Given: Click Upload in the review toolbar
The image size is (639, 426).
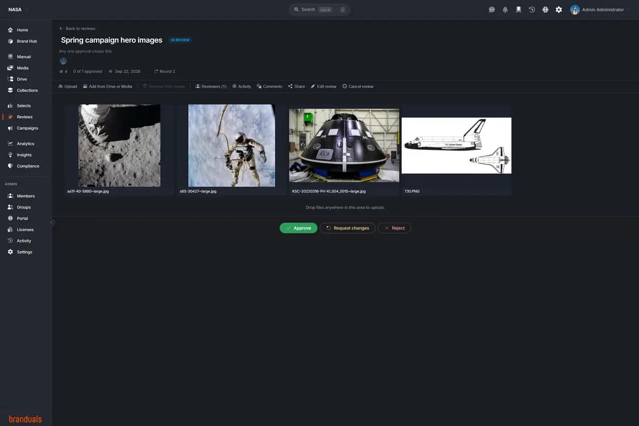Looking at the screenshot, I should [68, 86].
